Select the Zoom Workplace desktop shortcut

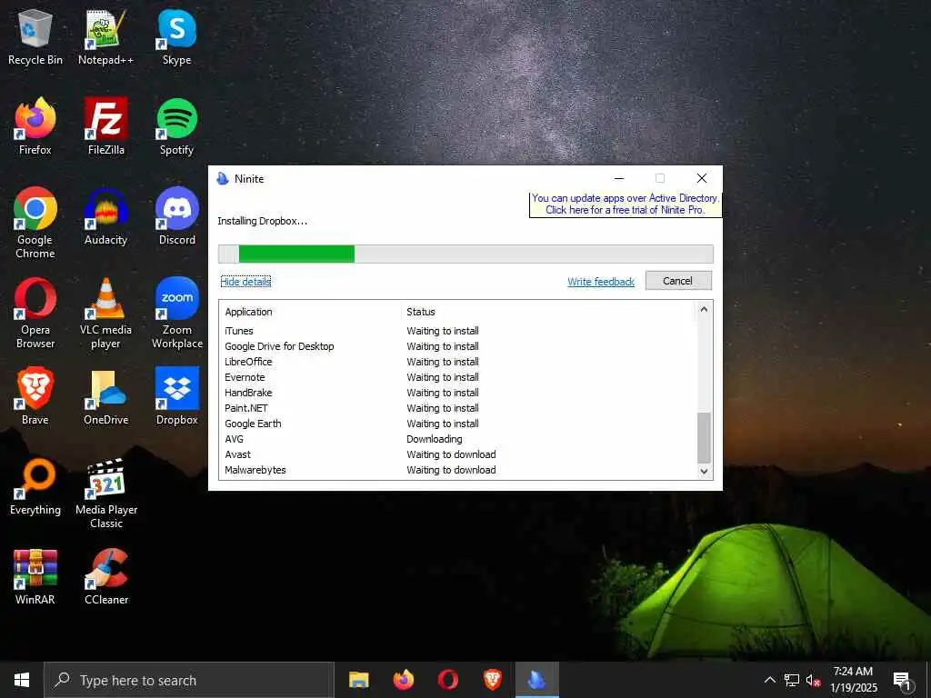pyautogui.click(x=177, y=314)
